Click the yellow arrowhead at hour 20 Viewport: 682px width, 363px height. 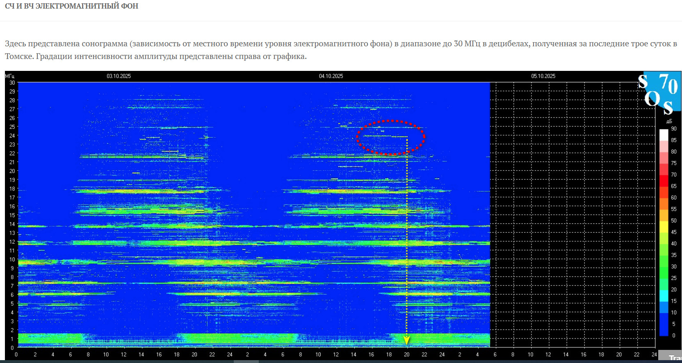coord(406,340)
